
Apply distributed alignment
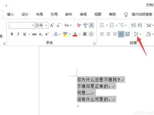(x=127, y=34)
